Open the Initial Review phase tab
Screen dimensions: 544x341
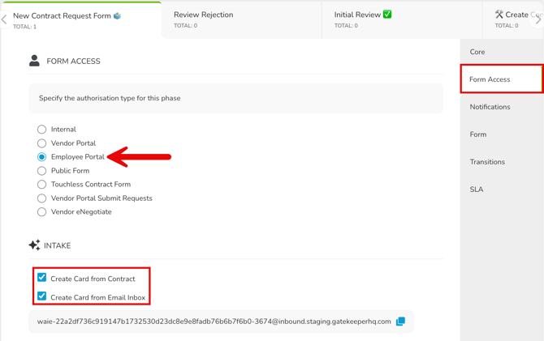(402, 19)
